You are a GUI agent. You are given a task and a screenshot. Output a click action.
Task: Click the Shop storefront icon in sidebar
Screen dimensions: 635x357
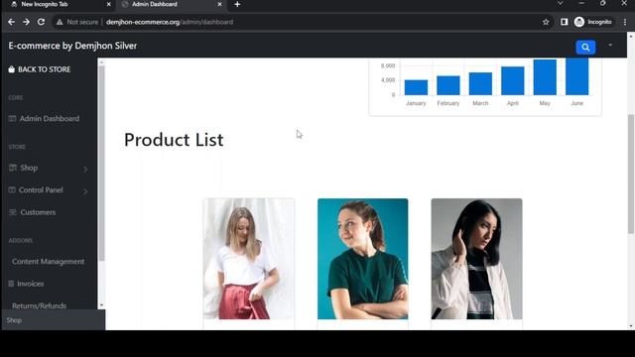pyautogui.click(x=13, y=168)
